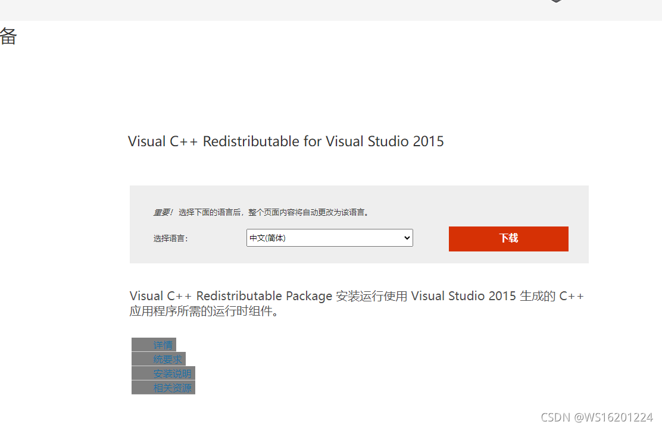662x428 pixels.
Task: Click the 选择语言 label
Action: 171,238
